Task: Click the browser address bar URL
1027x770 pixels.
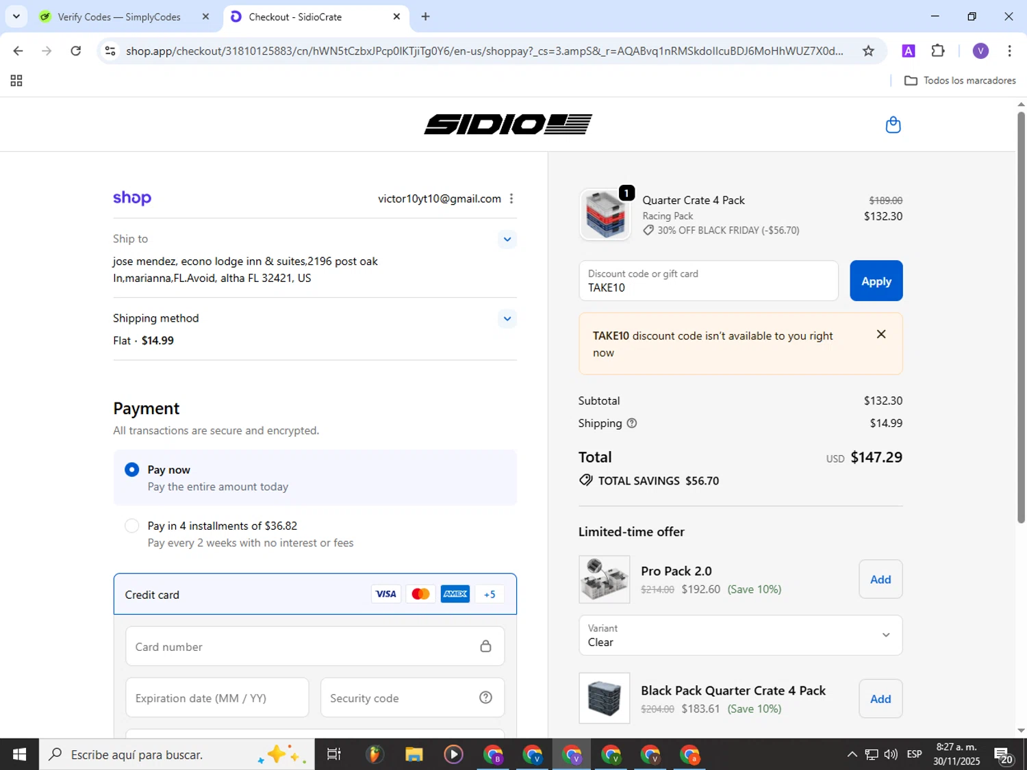Action: (485, 51)
